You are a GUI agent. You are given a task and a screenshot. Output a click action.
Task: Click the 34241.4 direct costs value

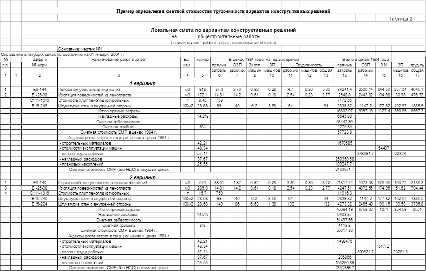[345, 90]
